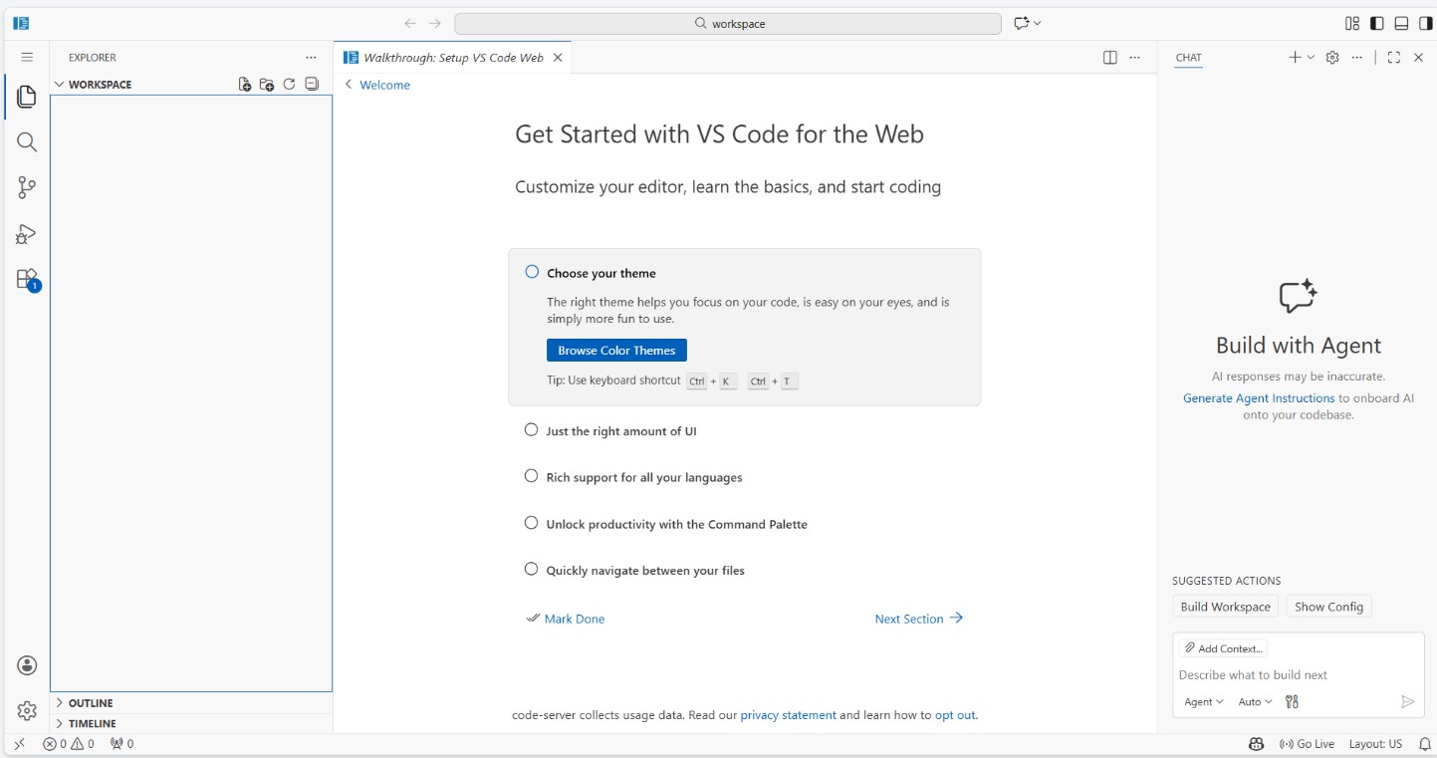Click the Go Live status bar item

point(1307,744)
